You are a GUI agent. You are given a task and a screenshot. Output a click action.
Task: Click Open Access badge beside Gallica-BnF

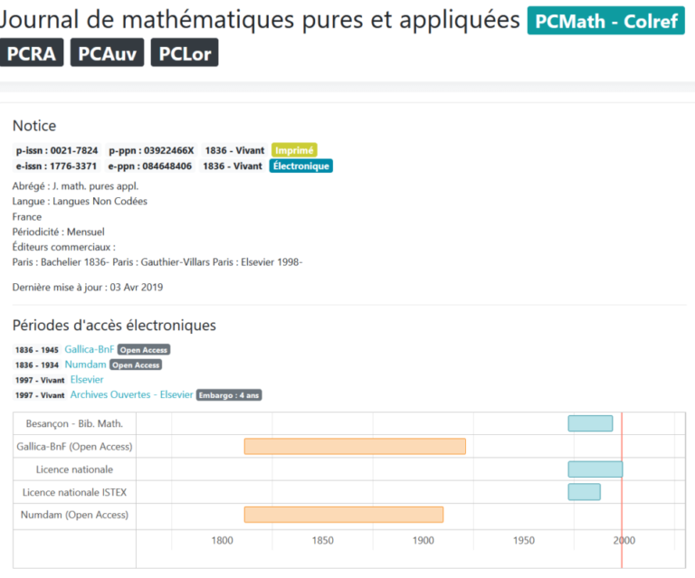[143, 350]
